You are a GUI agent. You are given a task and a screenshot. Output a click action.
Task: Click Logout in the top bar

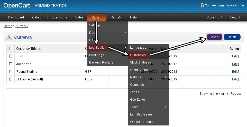[235, 17]
